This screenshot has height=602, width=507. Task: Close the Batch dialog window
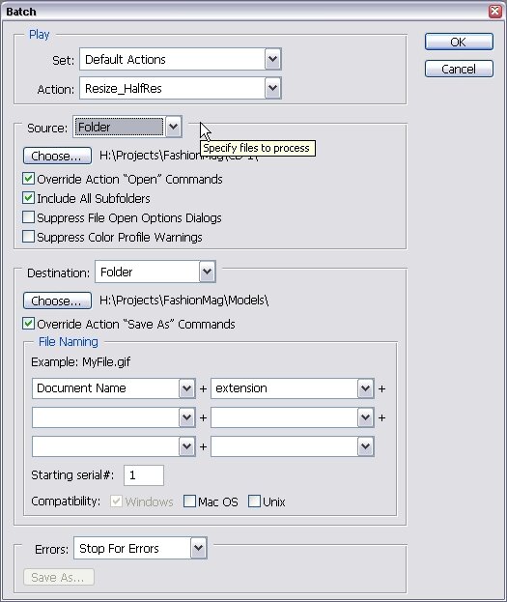pyautogui.click(x=495, y=11)
